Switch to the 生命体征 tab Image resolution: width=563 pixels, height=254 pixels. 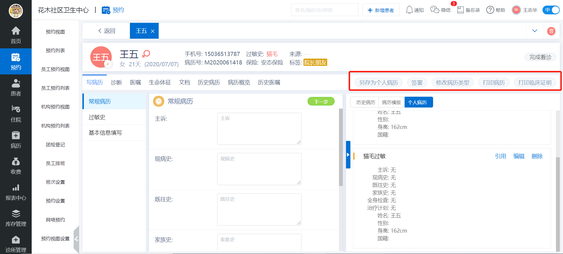(x=160, y=82)
